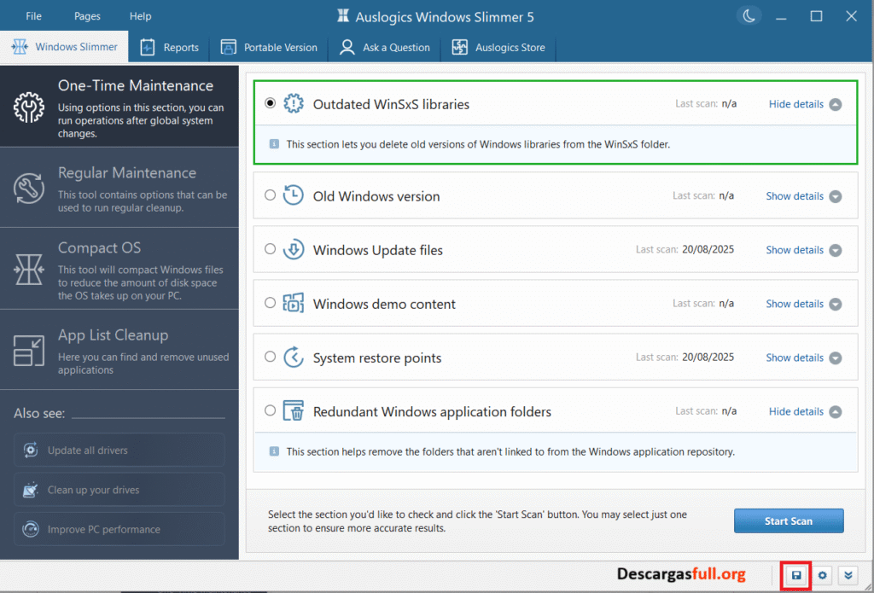The width and height of the screenshot is (874, 593).
Task: Open the Pages menu
Action: pyautogui.click(x=86, y=15)
